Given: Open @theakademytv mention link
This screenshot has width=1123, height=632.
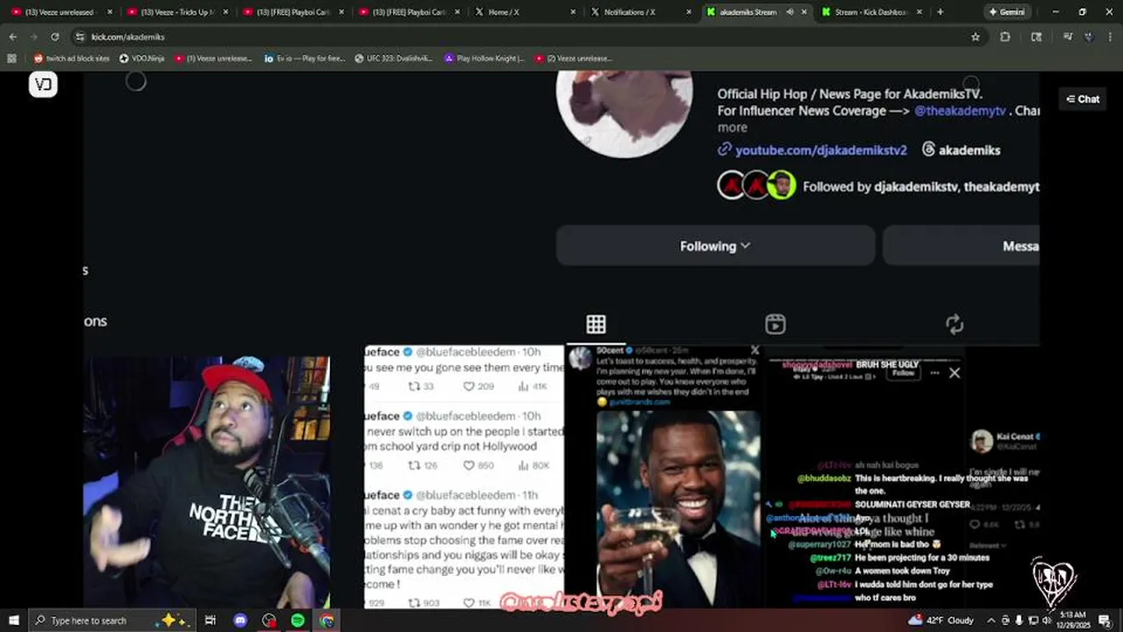Looking at the screenshot, I should 960,111.
